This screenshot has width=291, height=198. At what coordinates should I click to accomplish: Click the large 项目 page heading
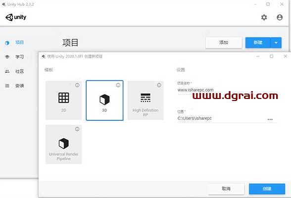(x=70, y=43)
